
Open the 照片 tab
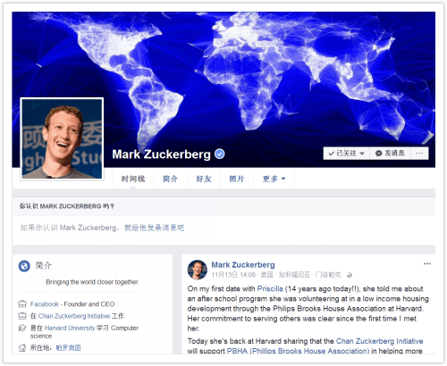[237, 179]
